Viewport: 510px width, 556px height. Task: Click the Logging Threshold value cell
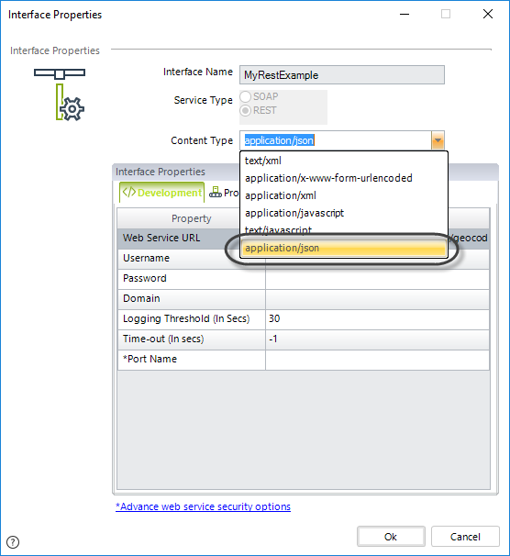377,318
